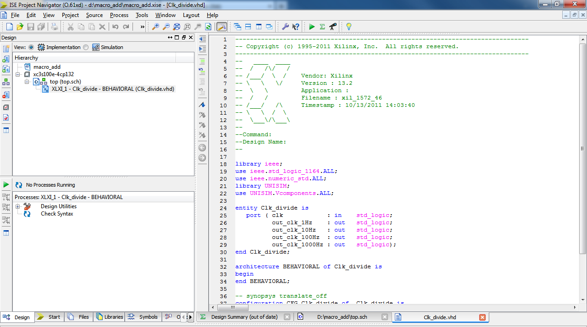Close the Design Summary editor tab
This screenshot has width=587, height=327.
(287, 317)
